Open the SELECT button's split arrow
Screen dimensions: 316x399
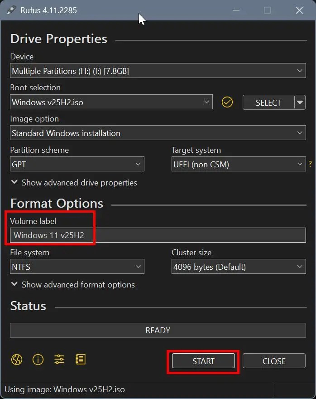click(300, 102)
